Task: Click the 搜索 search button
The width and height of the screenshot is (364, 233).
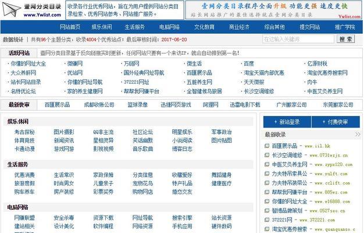Action: pyautogui.click(x=345, y=39)
